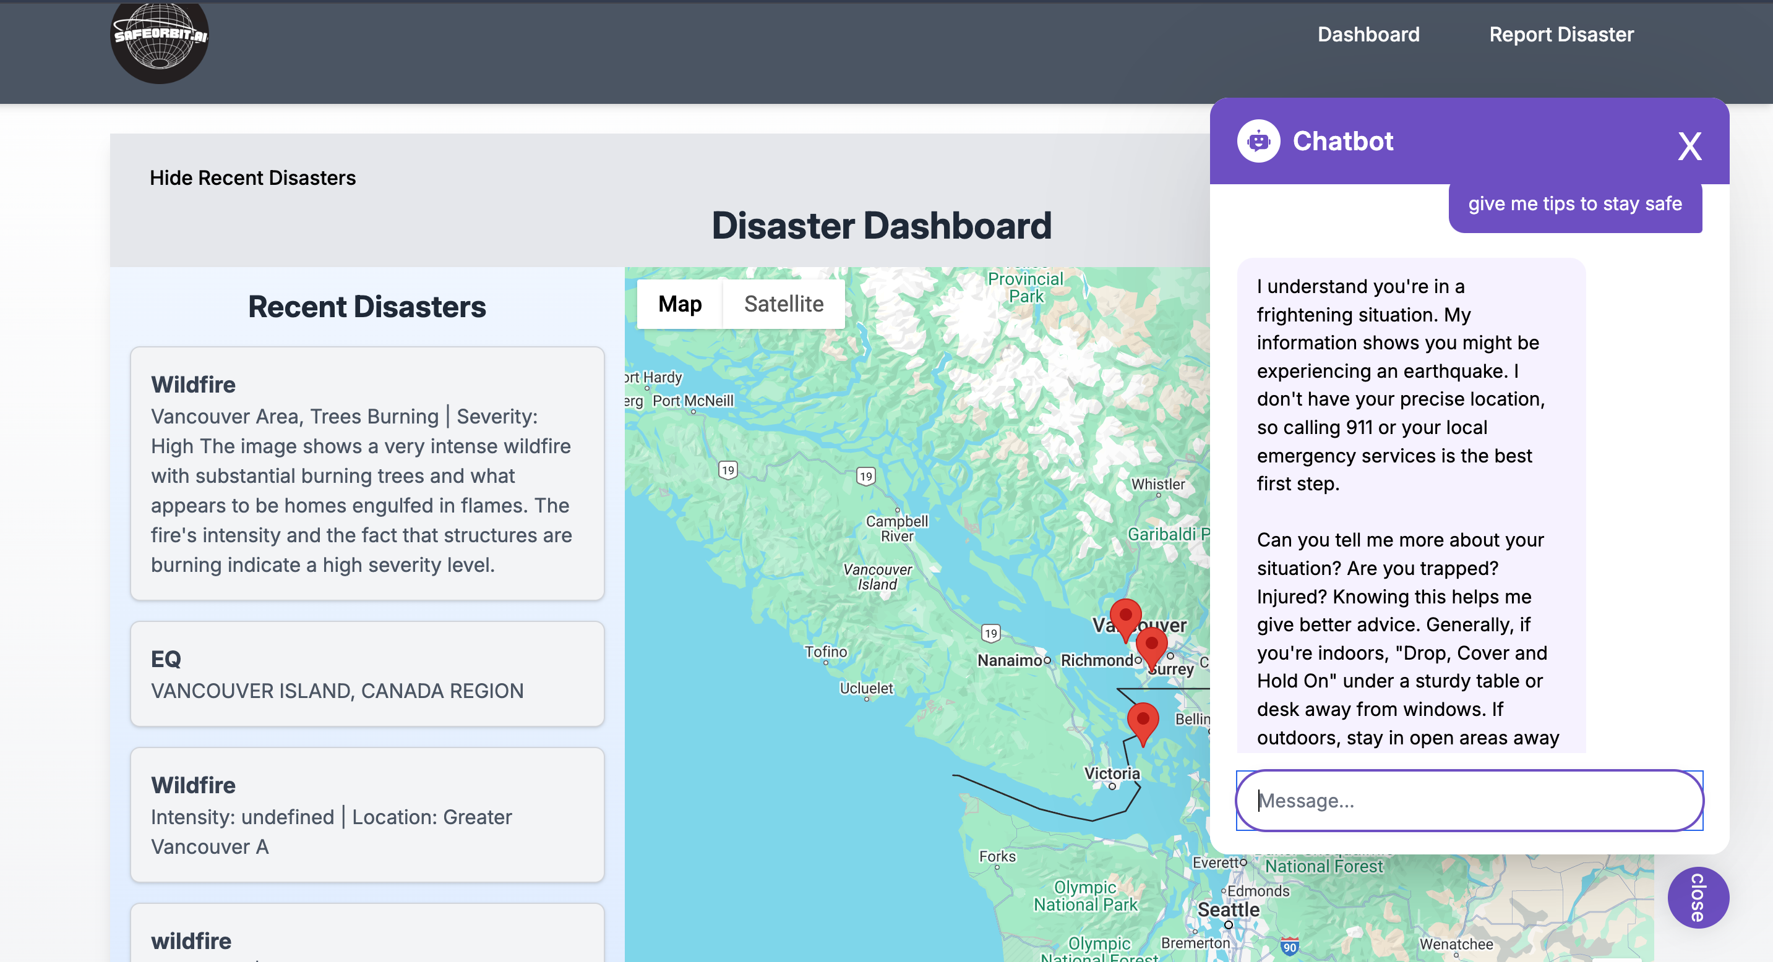1773x962 pixels.
Task: Switch the map to Satellite view
Action: [x=783, y=304]
